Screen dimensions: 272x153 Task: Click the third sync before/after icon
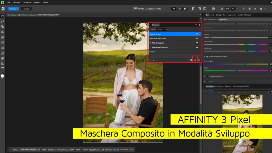(x=205, y=9)
